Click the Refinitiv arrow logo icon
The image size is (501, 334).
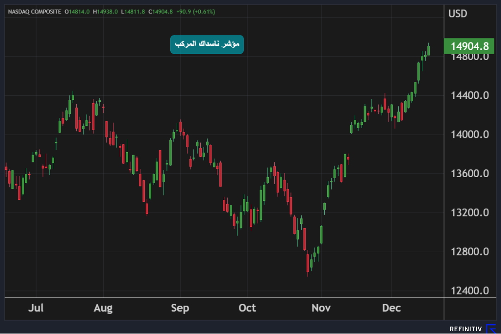point(491,329)
